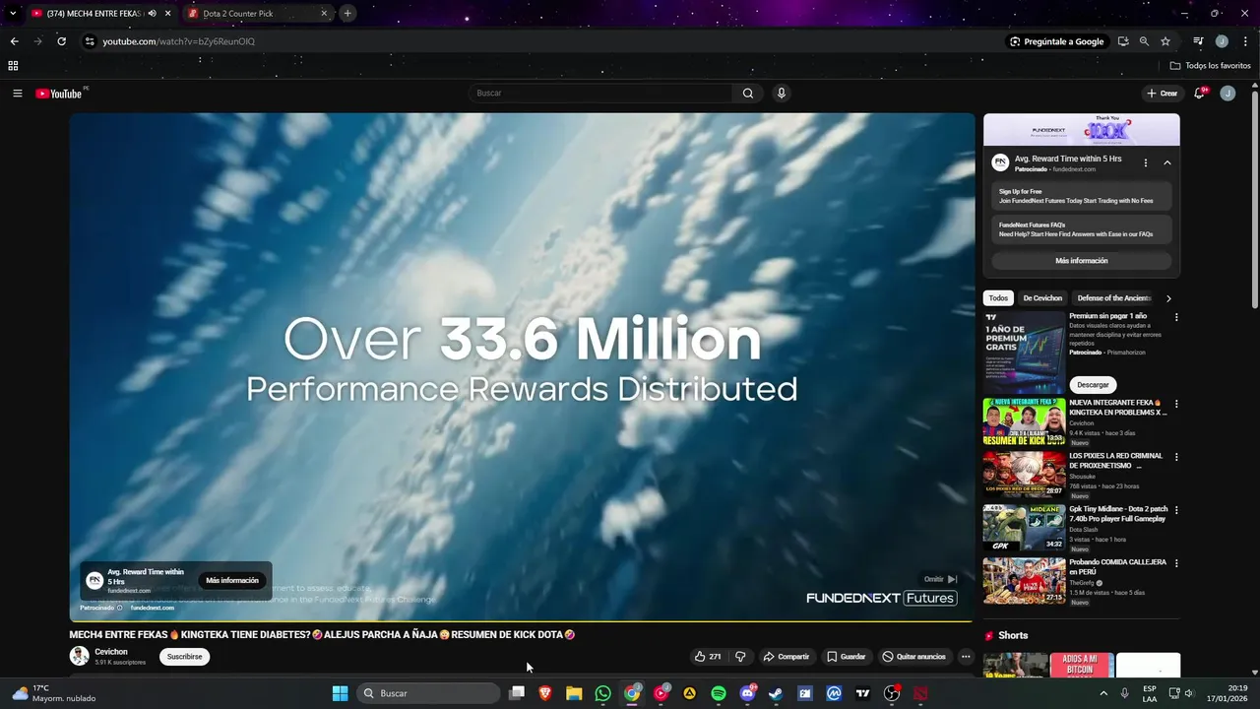Viewport: 1260px width, 709px height.
Task: Click Pregúntale a Google button
Action: click(x=1056, y=41)
